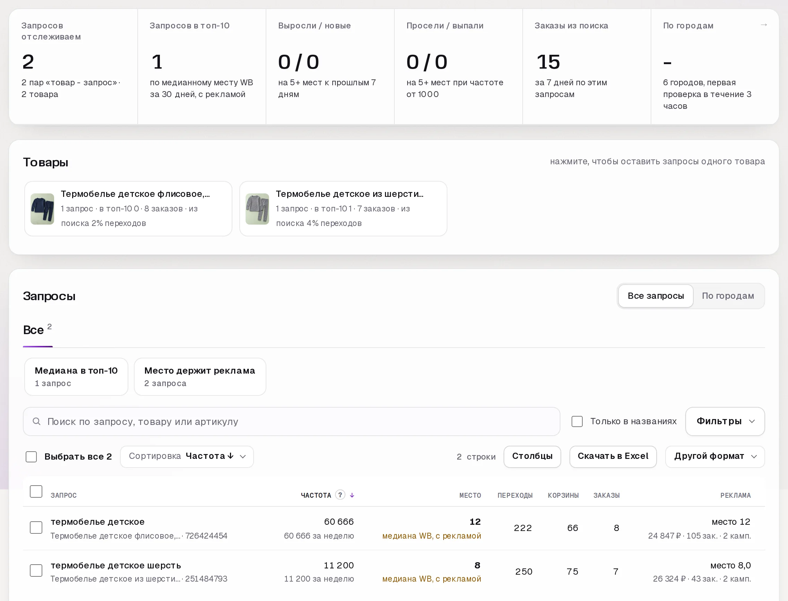Viewport: 788px width, 601px height.
Task: Click the Столбцы button
Action: [532, 456]
